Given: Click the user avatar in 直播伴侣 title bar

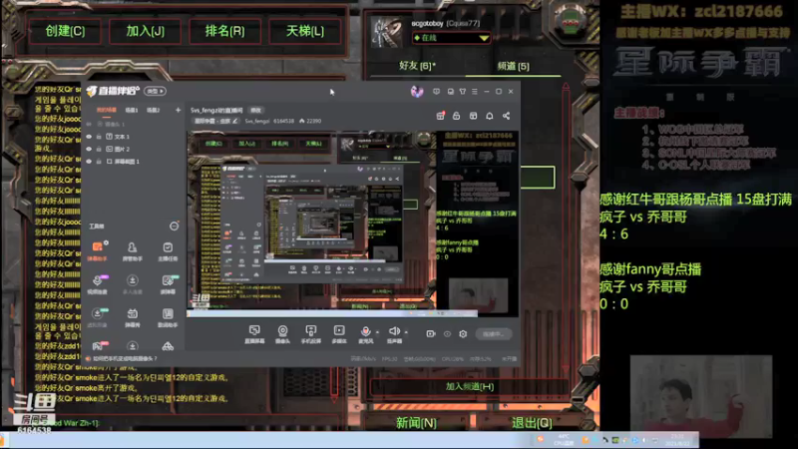Looking at the screenshot, I should 417,92.
